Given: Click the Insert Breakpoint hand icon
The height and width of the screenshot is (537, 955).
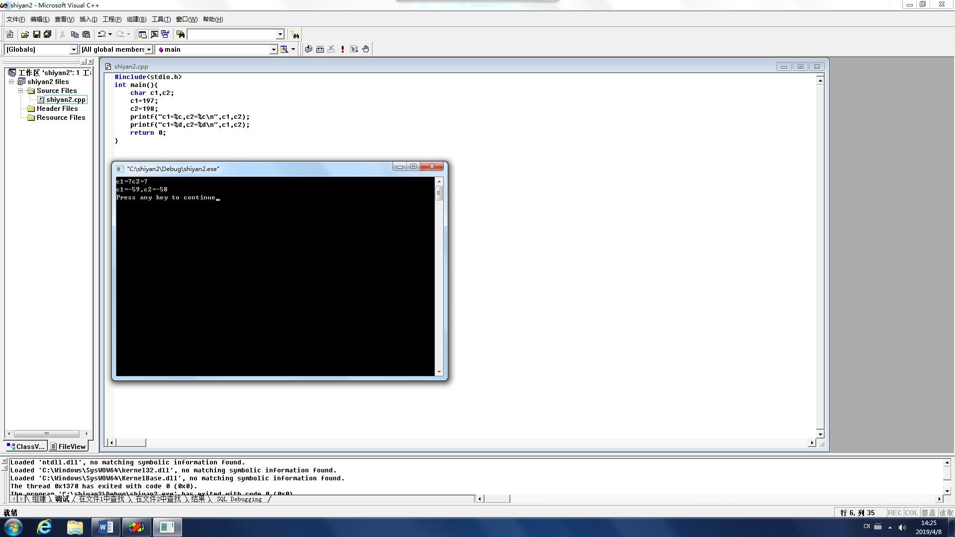Looking at the screenshot, I should [x=366, y=49].
